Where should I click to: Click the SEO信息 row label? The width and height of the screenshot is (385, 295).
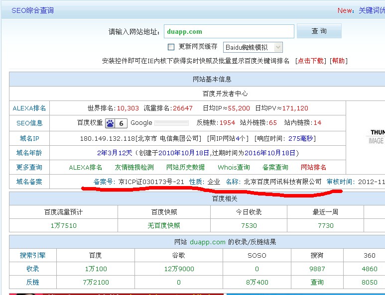point(29,123)
